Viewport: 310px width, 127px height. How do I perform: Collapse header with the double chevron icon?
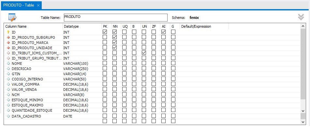pos(301,17)
